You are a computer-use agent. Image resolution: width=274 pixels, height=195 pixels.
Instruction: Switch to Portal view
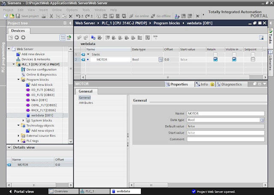pos(21,192)
